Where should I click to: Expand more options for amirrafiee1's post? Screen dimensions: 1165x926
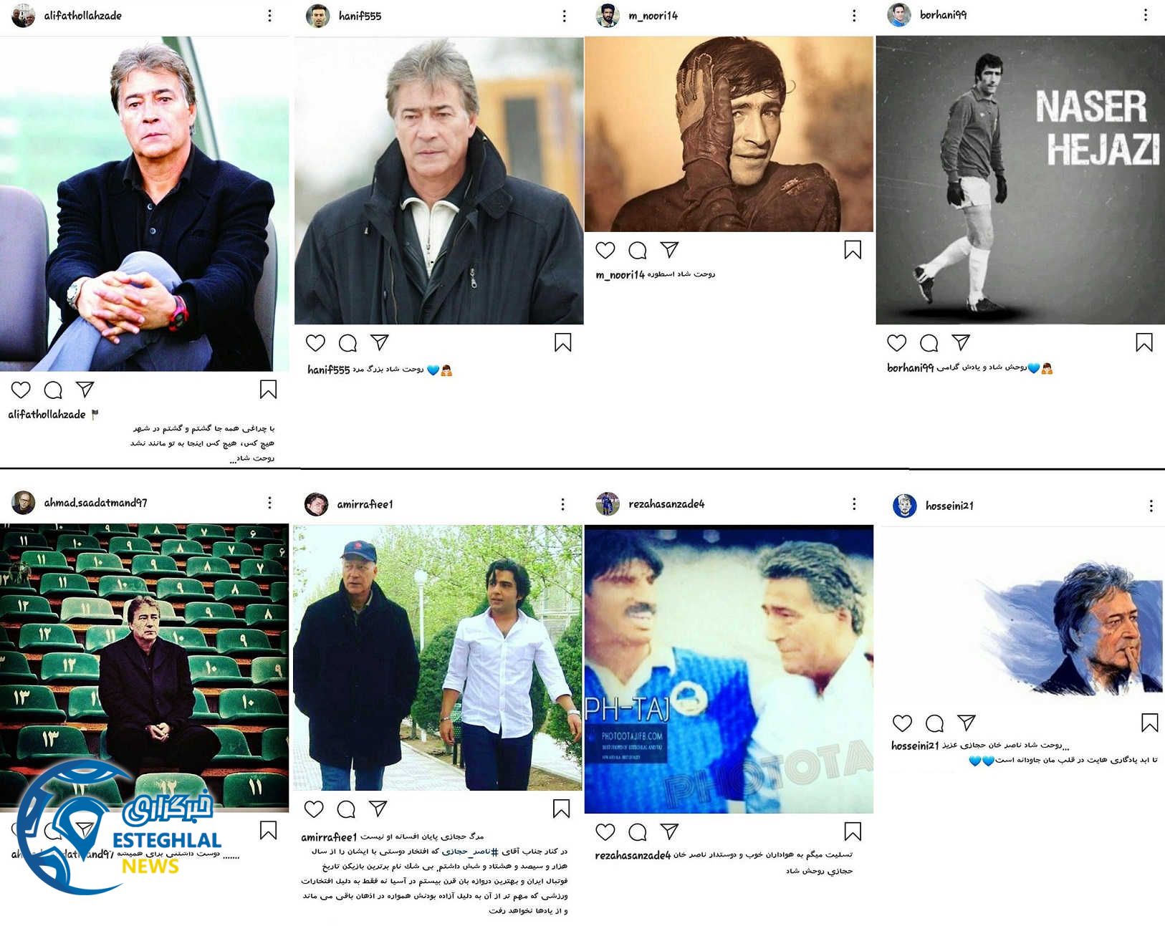[x=562, y=504]
